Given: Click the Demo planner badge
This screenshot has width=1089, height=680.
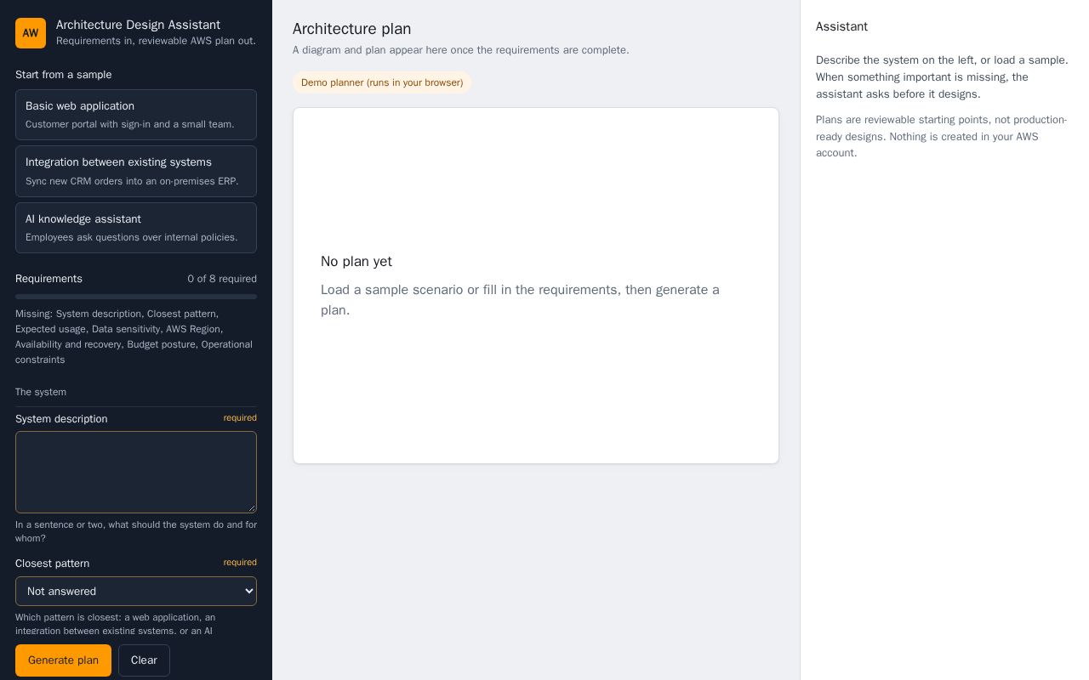Looking at the screenshot, I should [382, 82].
